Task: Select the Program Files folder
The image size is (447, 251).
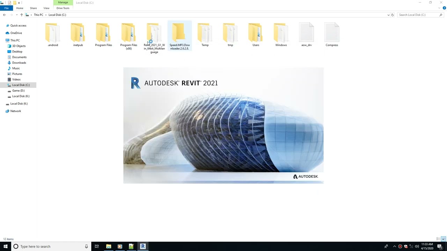Action: (103, 35)
